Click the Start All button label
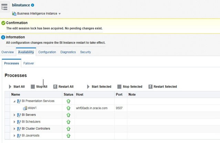This screenshot has width=220, height=143. coord(19,87)
